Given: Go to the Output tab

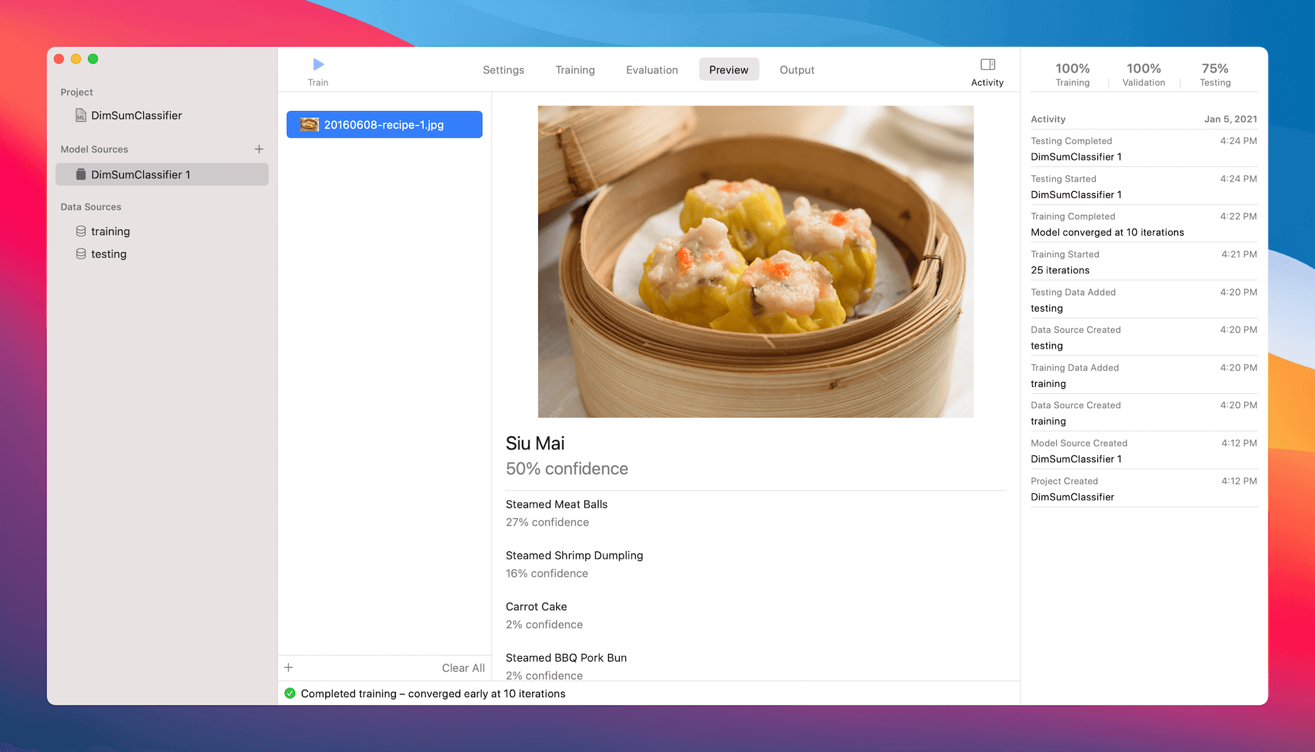Looking at the screenshot, I should click(x=797, y=70).
